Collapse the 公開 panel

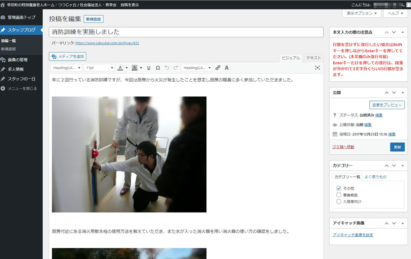[x=403, y=92]
